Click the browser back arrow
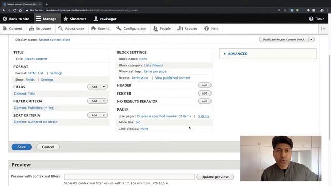331x186 pixels. pos(4,10)
